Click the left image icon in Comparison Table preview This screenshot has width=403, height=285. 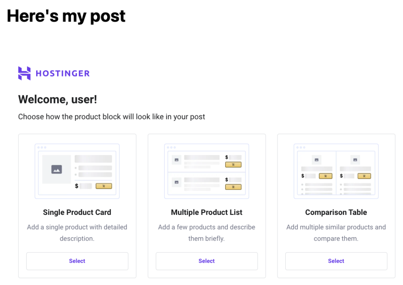coord(317,159)
